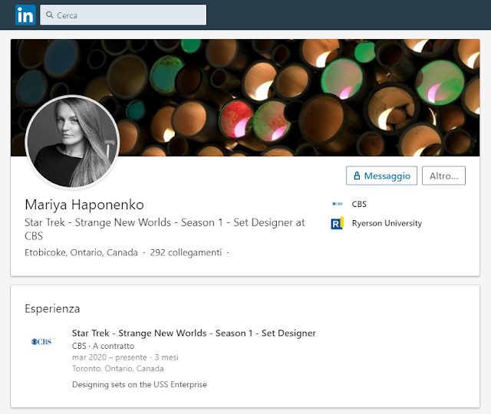View the 292 collegamenti connections

tap(186, 252)
